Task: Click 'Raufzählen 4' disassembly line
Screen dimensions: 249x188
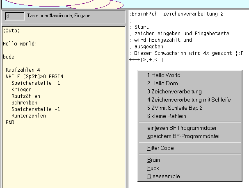Action: tap(23, 70)
